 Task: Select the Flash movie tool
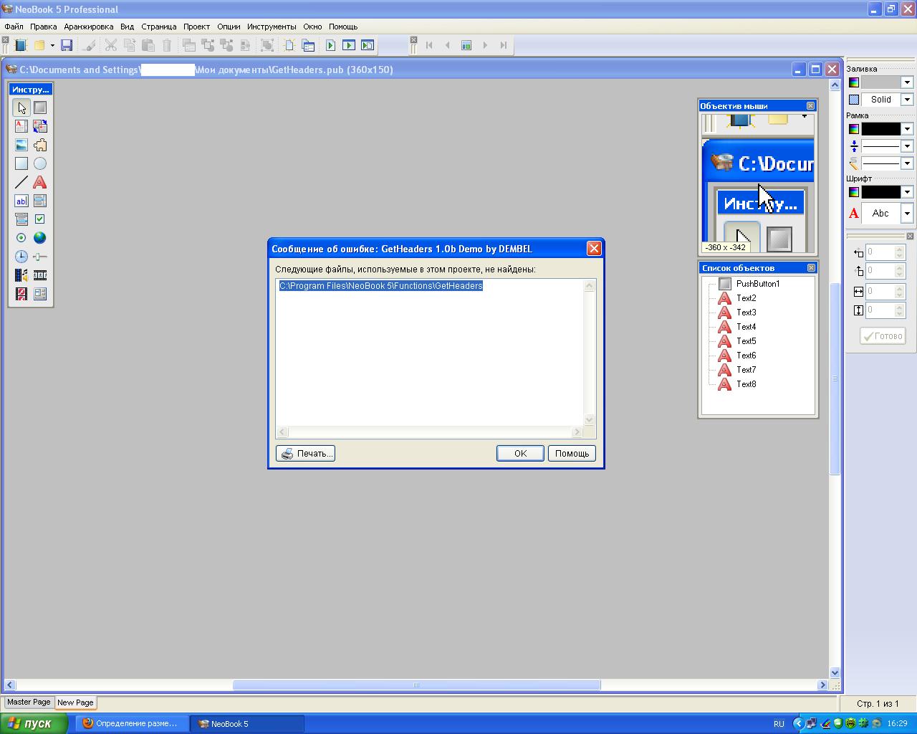tap(21, 294)
